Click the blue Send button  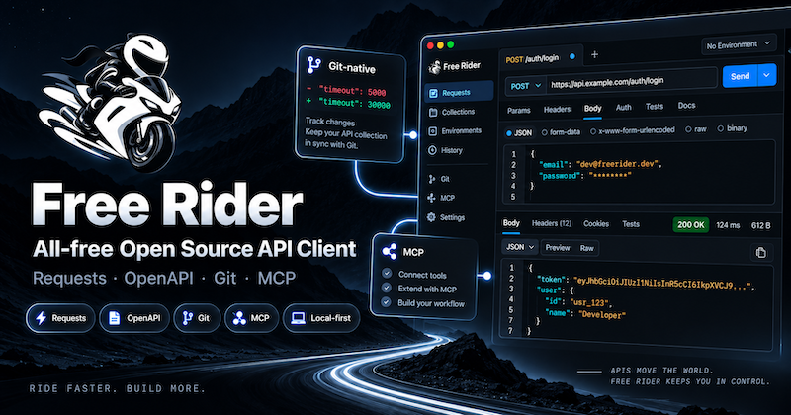(x=740, y=76)
